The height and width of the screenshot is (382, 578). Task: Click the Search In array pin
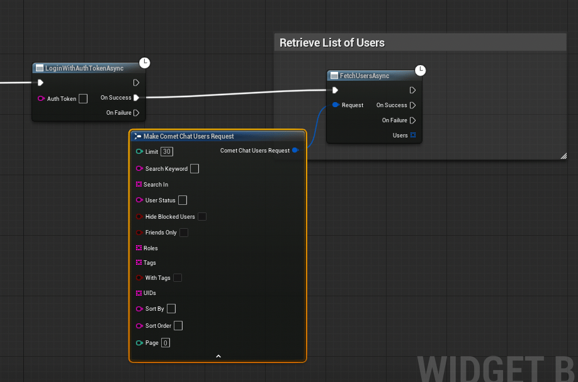(139, 184)
